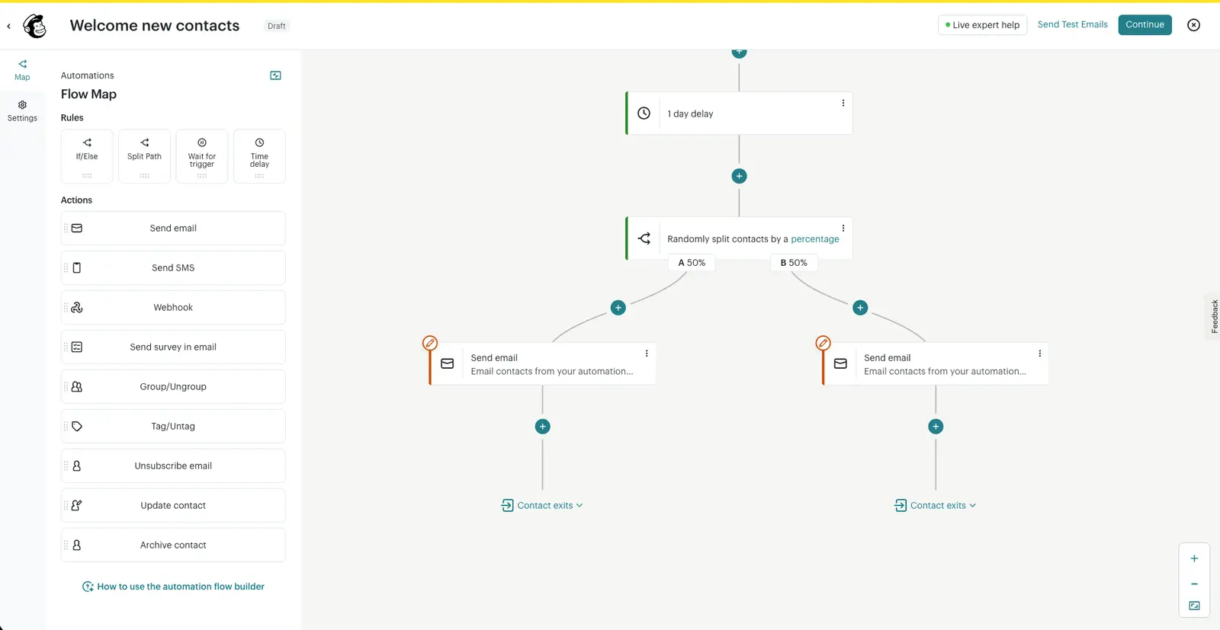The height and width of the screenshot is (630, 1220).
Task: Choose the Send SMS action
Action: point(173,267)
